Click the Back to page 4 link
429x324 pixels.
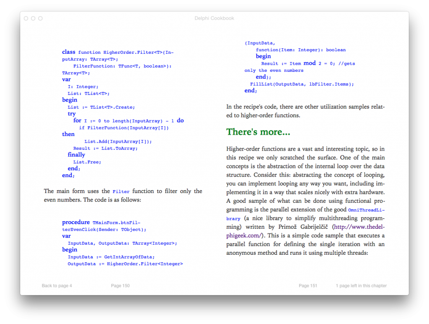[x=57, y=286]
